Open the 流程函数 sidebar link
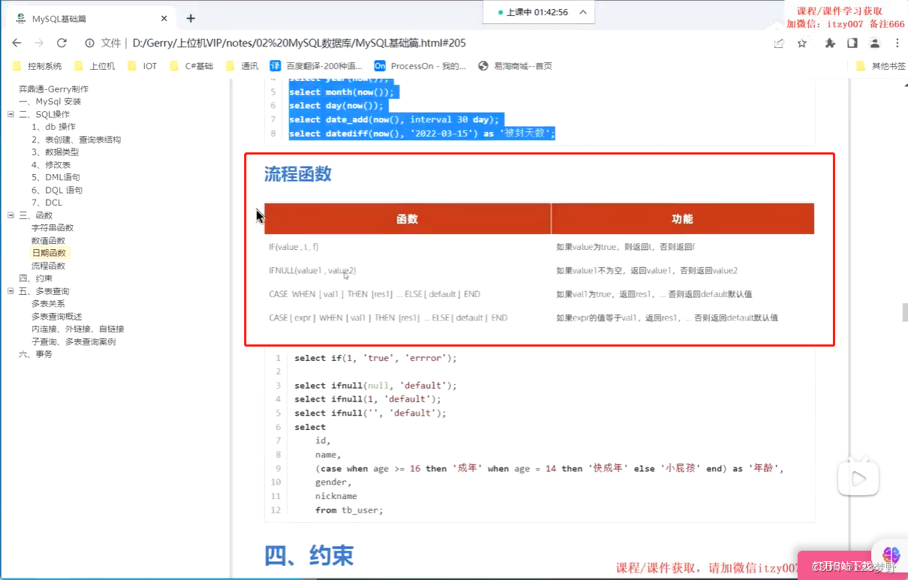Viewport: 908px width, 580px height. (x=49, y=265)
